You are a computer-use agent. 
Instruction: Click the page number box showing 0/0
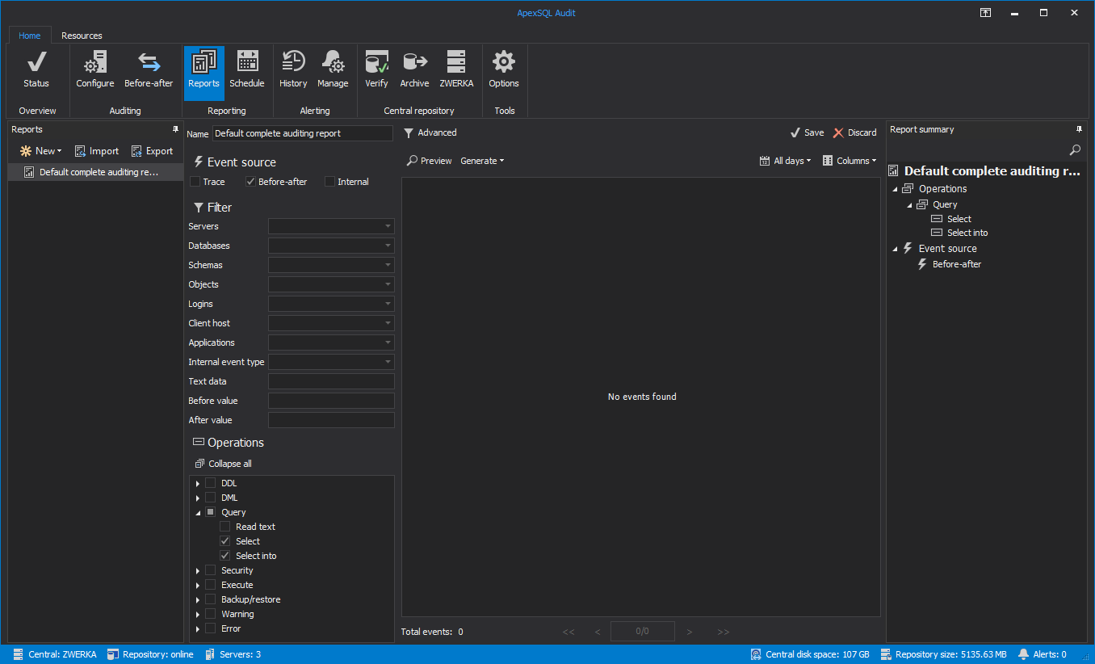(x=642, y=632)
